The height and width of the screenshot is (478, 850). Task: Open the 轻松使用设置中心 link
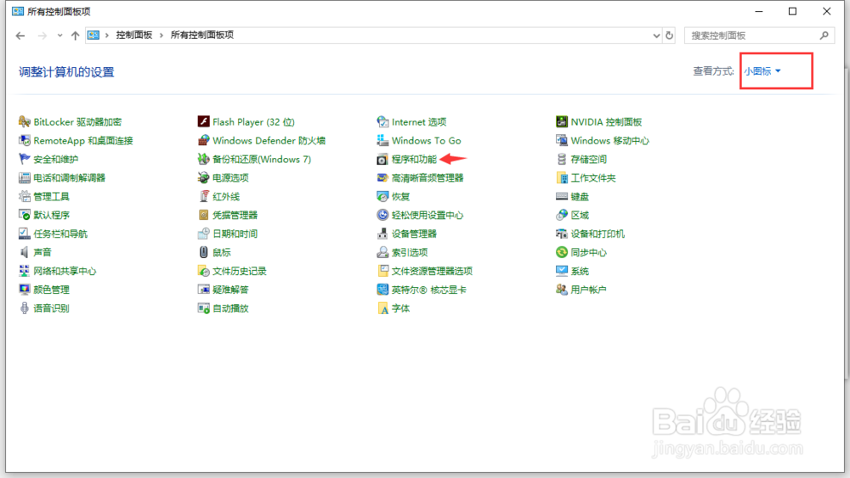coord(428,215)
